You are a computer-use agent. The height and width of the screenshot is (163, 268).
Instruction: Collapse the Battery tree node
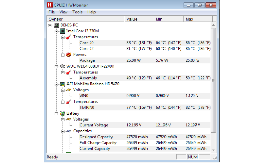point(56,113)
